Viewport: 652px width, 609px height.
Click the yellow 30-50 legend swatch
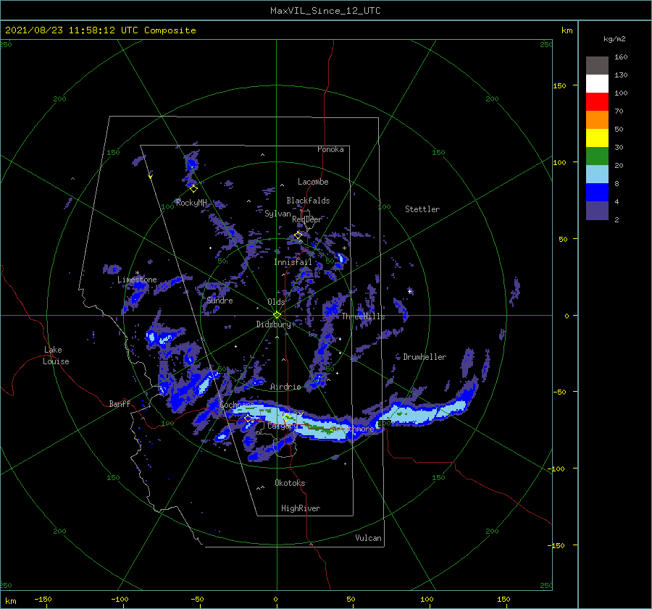[x=597, y=138]
